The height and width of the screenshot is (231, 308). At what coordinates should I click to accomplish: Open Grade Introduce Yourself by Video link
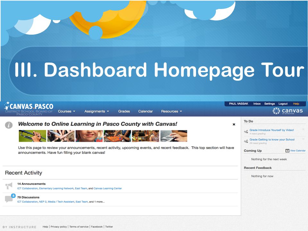click(272, 130)
